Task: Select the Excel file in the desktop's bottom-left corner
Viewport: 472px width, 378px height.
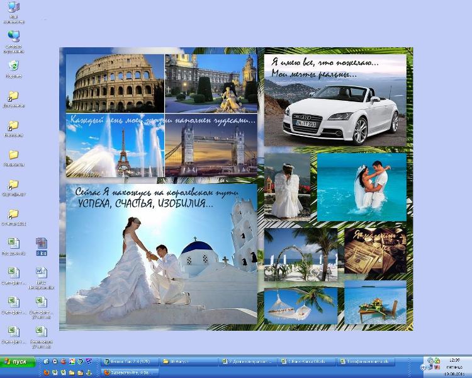Action: click(x=13, y=331)
